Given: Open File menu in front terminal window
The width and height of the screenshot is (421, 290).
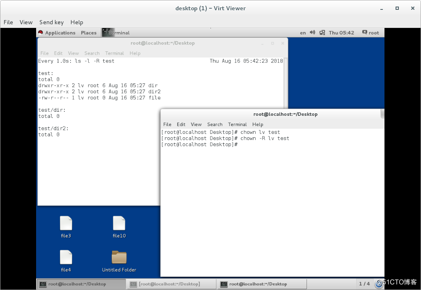Looking at the screenshot, I should click(167, 124).
